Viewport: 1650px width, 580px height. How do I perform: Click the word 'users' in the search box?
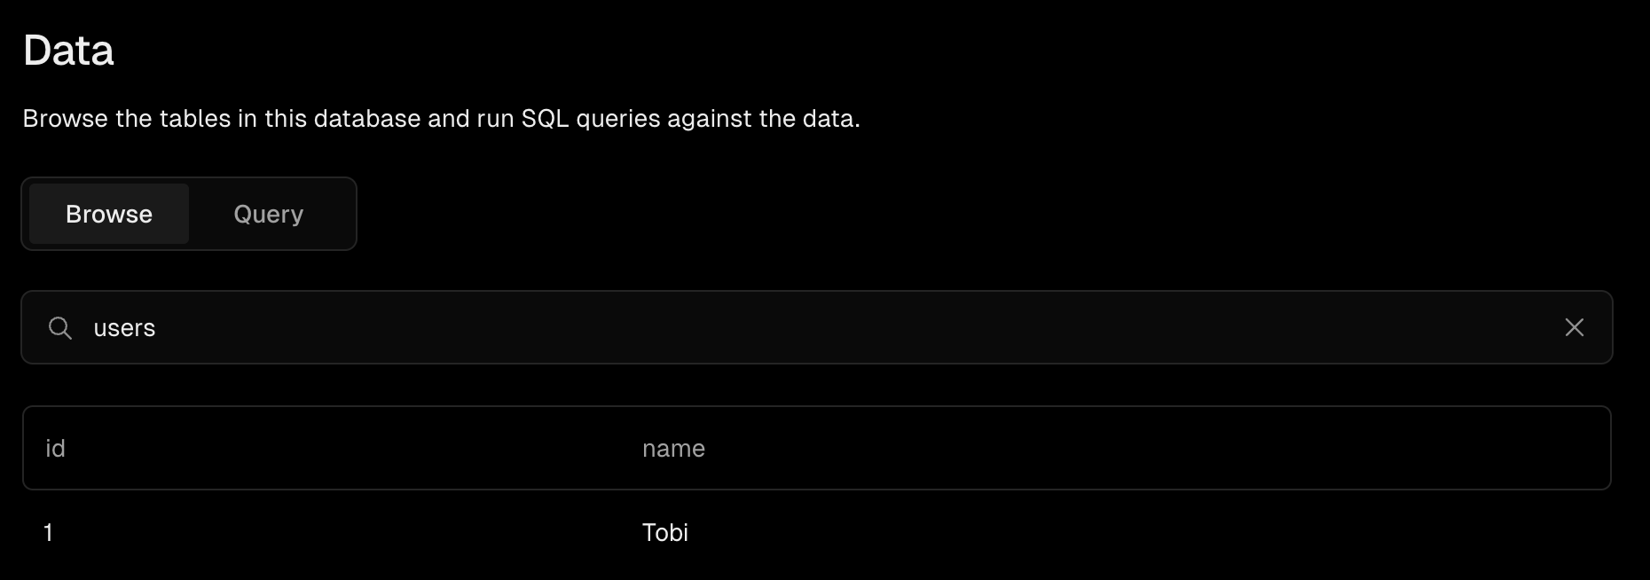pyautogui.click(x=124, y=328)
